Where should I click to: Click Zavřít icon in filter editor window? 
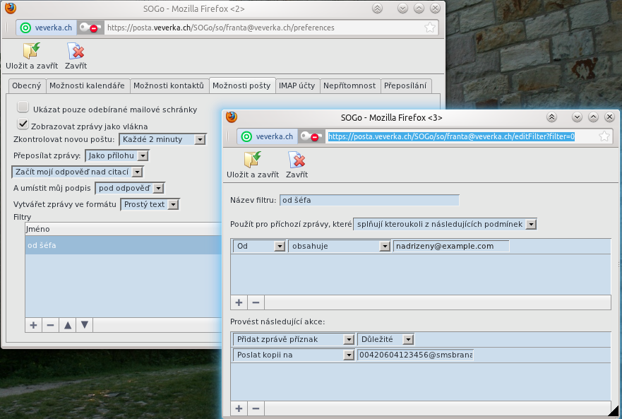point(297,160)
